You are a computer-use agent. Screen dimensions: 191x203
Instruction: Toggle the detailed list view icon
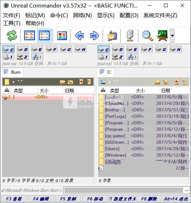tap(45, 36)
